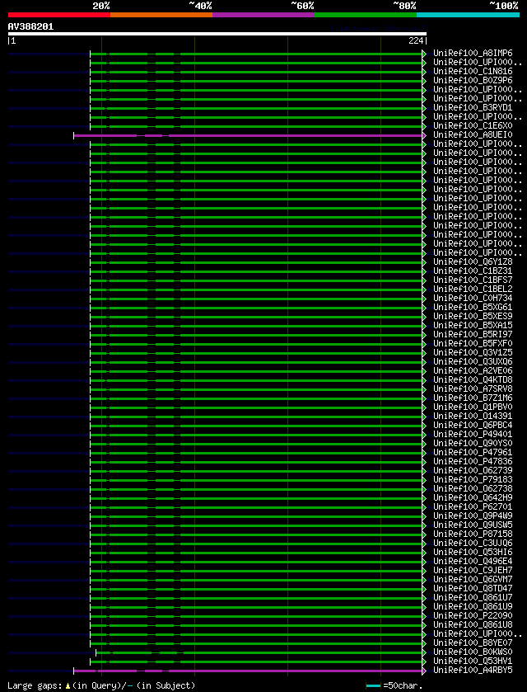Select the UniRef100_Q3UXQ6 label
Viewport: 527px width, 692px height.
[473, 362]
